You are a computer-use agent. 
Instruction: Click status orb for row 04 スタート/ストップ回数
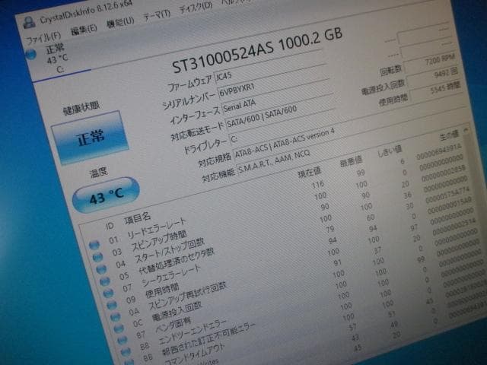click(x=101, y=269)
